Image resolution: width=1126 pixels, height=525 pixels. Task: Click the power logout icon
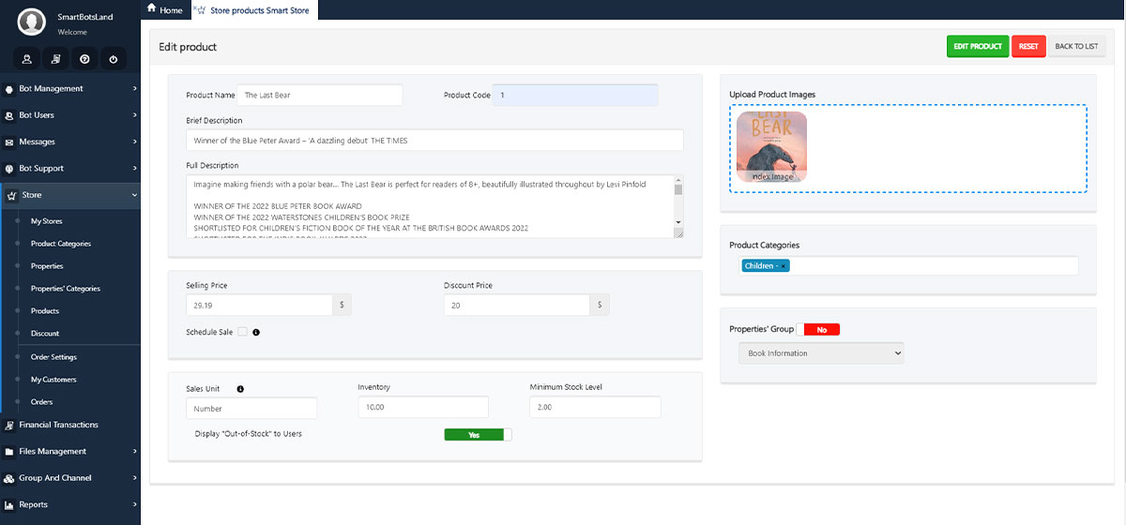(x=113, y=59)
